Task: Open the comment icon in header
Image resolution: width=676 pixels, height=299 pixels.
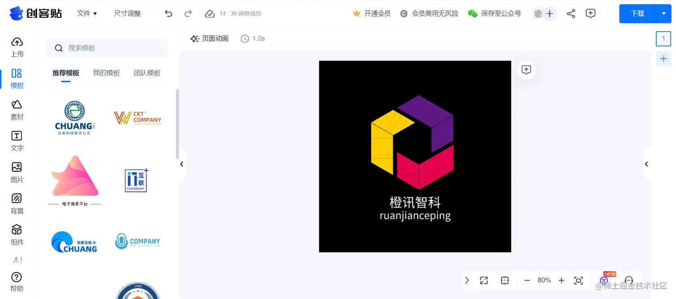Action: coord(591,13)
